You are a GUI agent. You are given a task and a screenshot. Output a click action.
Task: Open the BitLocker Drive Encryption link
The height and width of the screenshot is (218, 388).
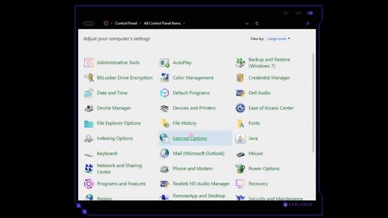125,78
